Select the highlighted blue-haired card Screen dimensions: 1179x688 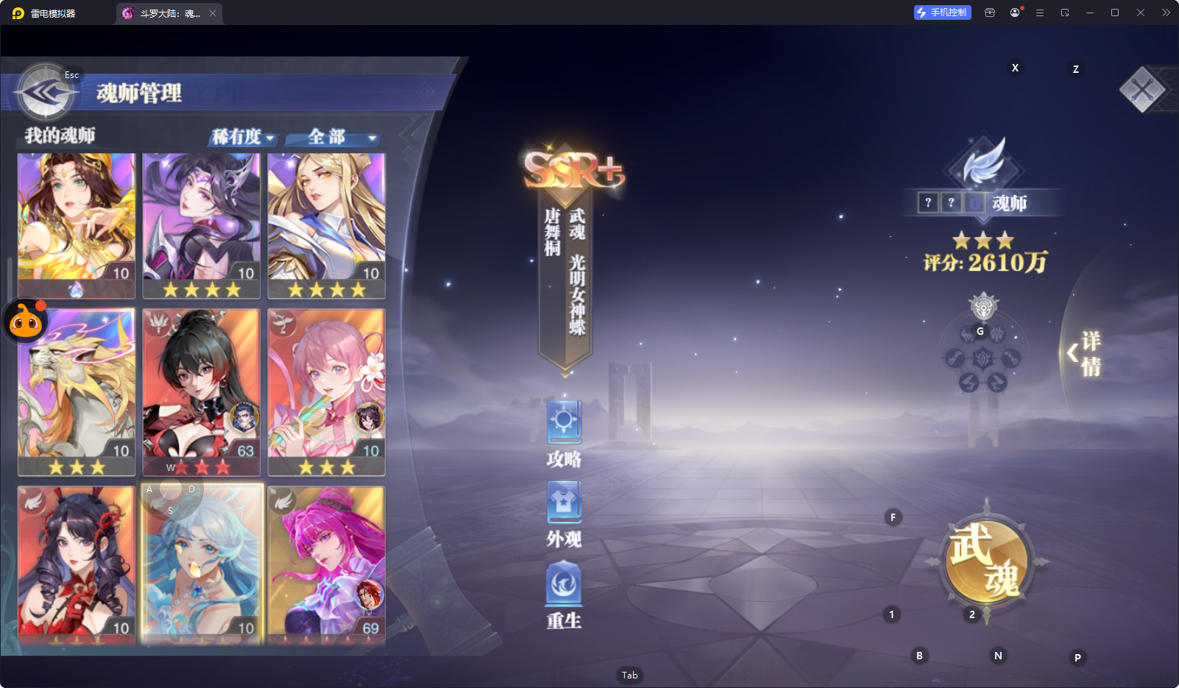(202, 564)
